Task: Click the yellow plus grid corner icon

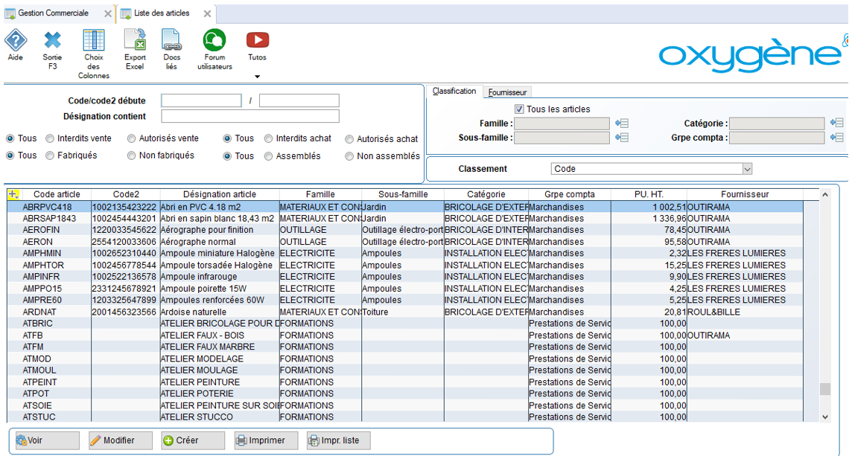Action: (x=13, y=194)
